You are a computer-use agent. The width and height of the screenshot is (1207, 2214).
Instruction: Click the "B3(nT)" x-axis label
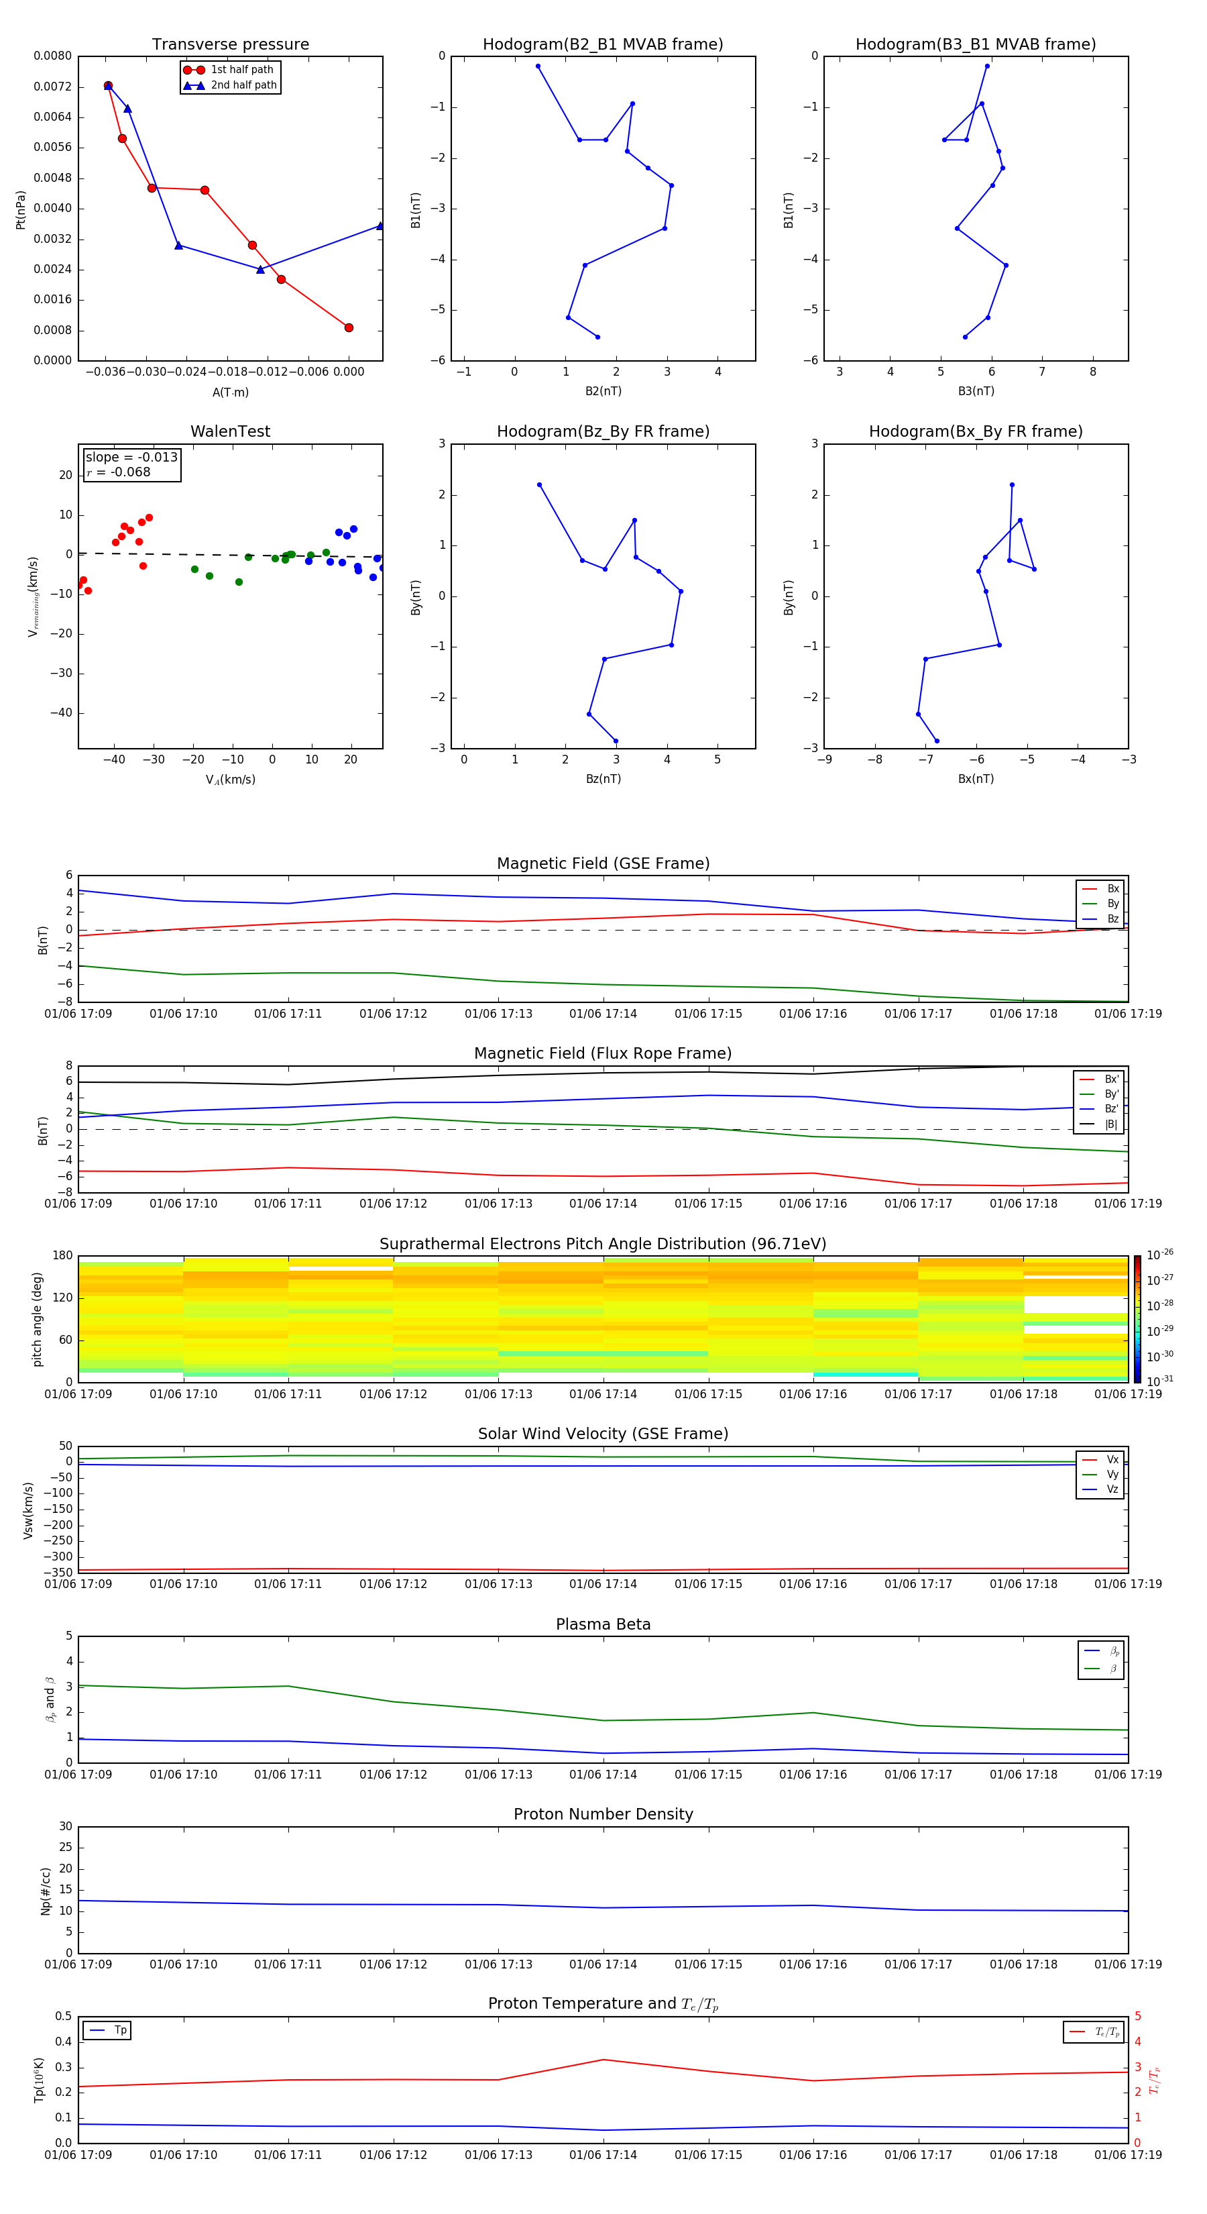(976, 391)
